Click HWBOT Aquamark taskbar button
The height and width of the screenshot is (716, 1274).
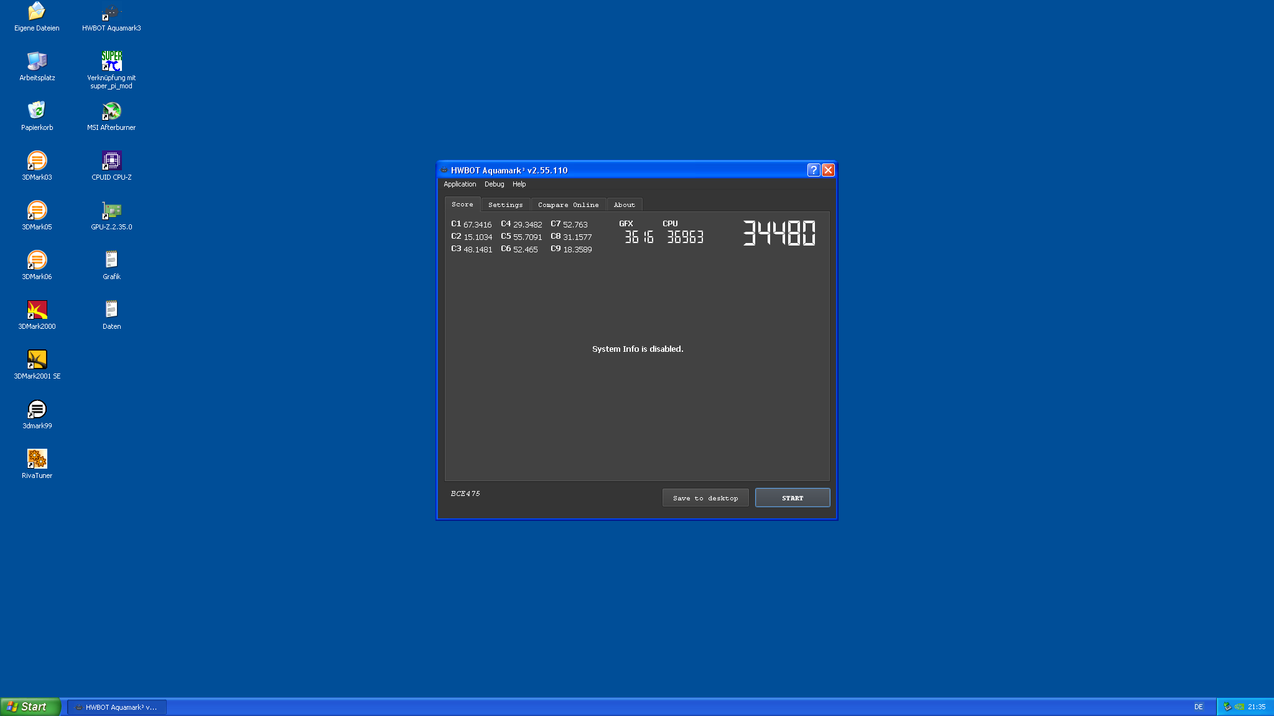[x=117, y=707]
